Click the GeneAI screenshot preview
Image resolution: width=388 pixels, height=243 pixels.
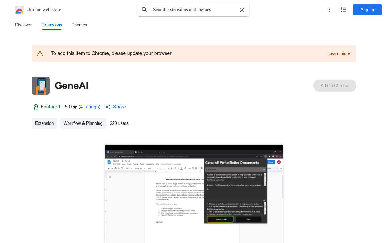(x=194, y=194)
